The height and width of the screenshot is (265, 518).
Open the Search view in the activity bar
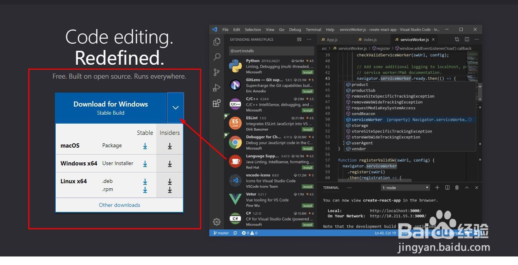coord(217,57)
